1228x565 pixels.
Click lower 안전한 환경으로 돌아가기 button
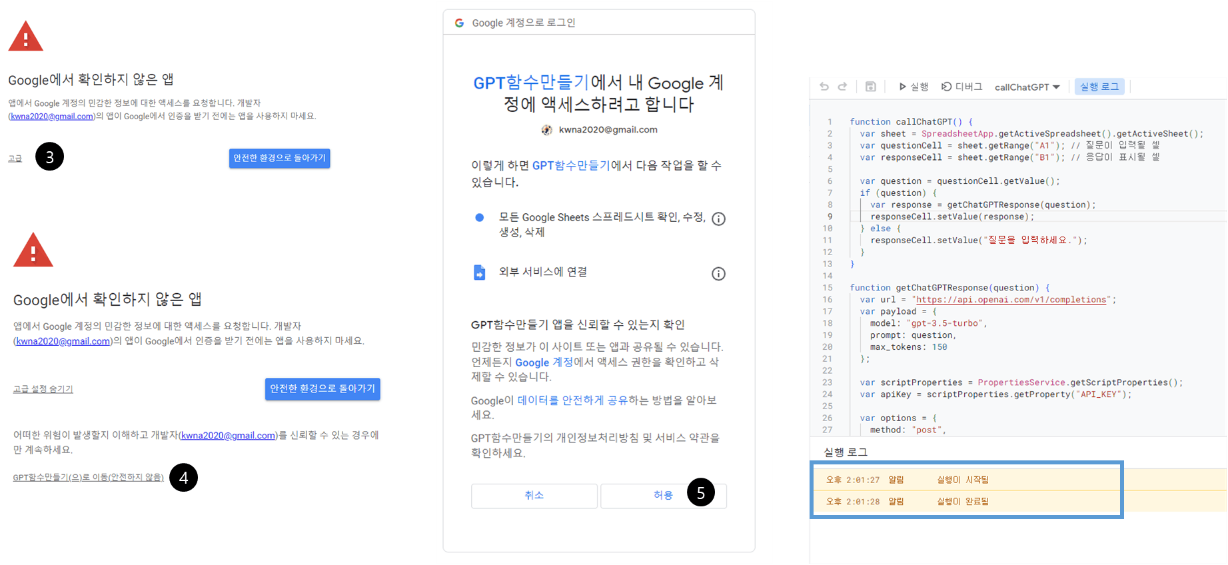[322, 388]
